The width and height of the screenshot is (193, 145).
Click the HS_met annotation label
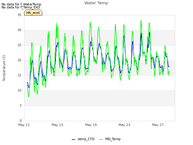pyautogui.click(x=33, y=13)
